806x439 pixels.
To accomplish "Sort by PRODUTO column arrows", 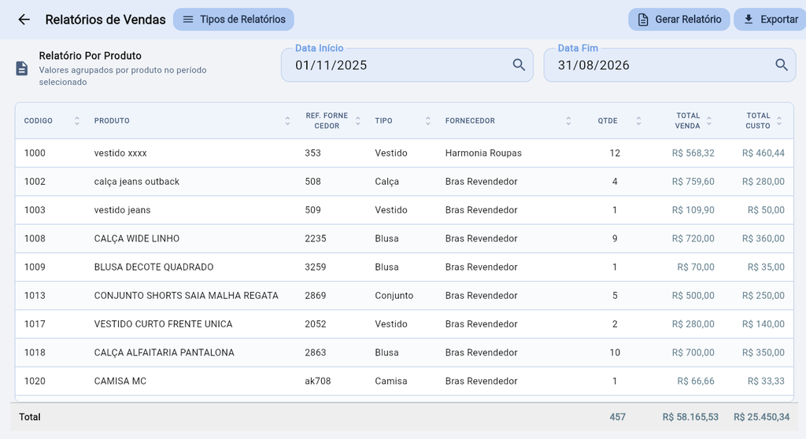I will coord(287,121).
